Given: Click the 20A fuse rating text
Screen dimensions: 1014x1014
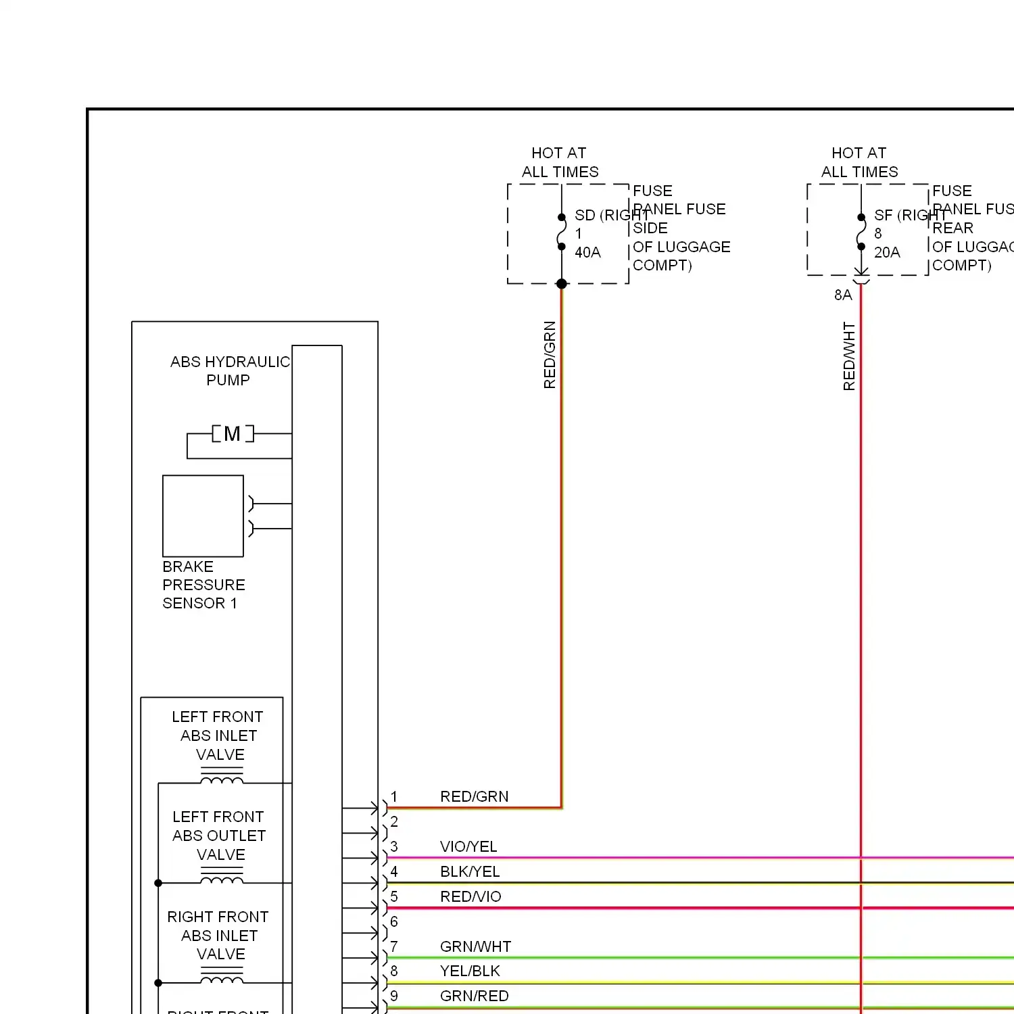Looking at the screenshot, I should point(887,252).
